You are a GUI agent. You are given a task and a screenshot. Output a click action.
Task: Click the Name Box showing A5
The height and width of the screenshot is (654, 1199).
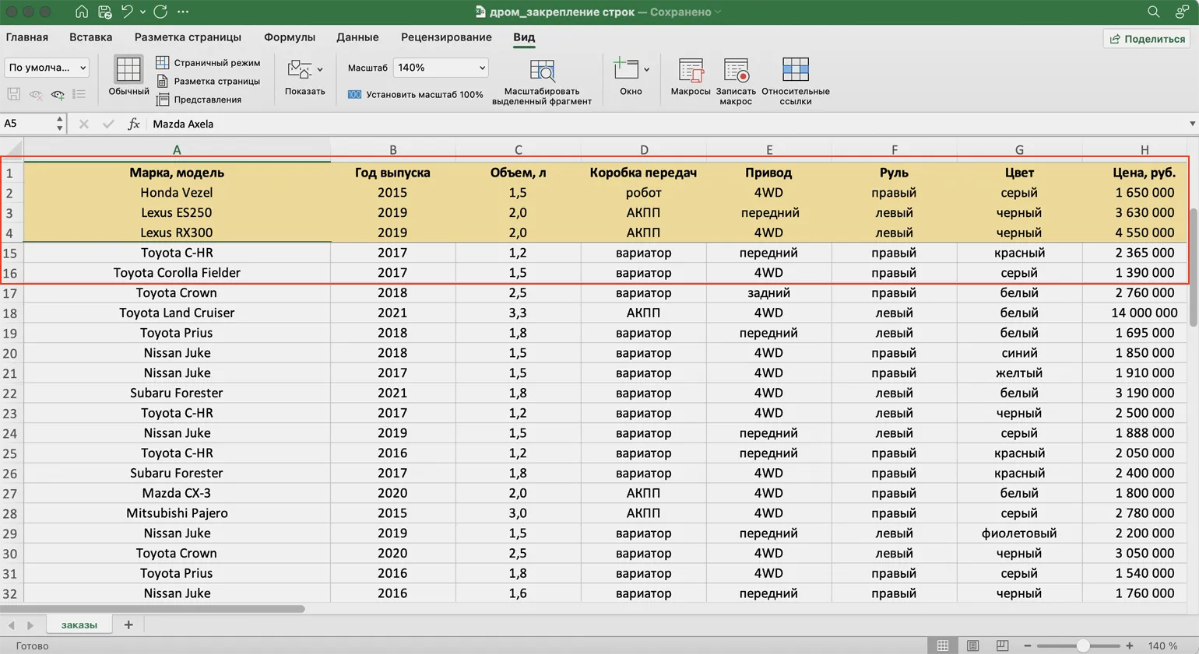[x=28, y=124]
